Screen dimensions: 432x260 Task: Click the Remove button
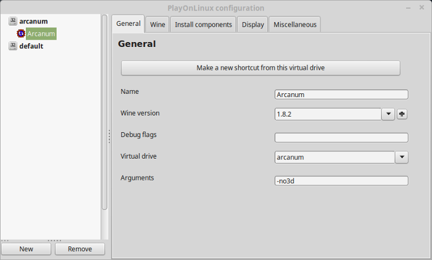(x=80, y=249)
